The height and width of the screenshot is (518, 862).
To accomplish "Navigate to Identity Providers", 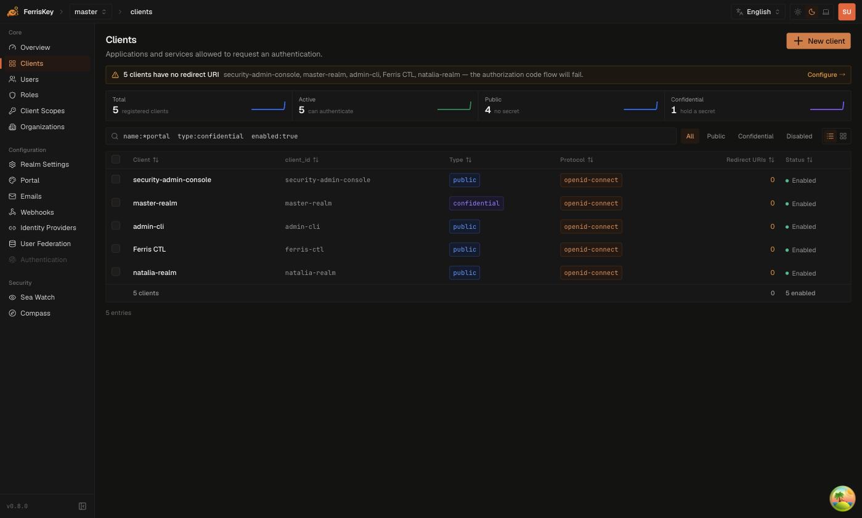I will 46,228.
